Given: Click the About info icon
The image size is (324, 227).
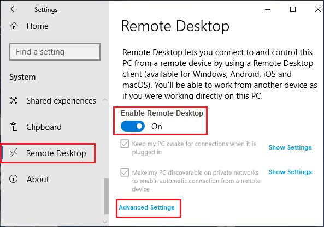Looking at the screenshot, I should 14,179.
